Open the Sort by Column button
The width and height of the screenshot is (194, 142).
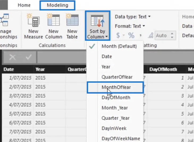(98, 26)
